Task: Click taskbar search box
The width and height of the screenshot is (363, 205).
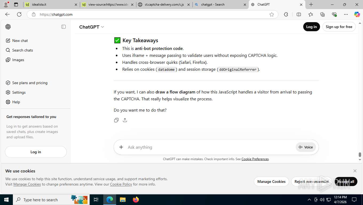Action: pos(51,200)
